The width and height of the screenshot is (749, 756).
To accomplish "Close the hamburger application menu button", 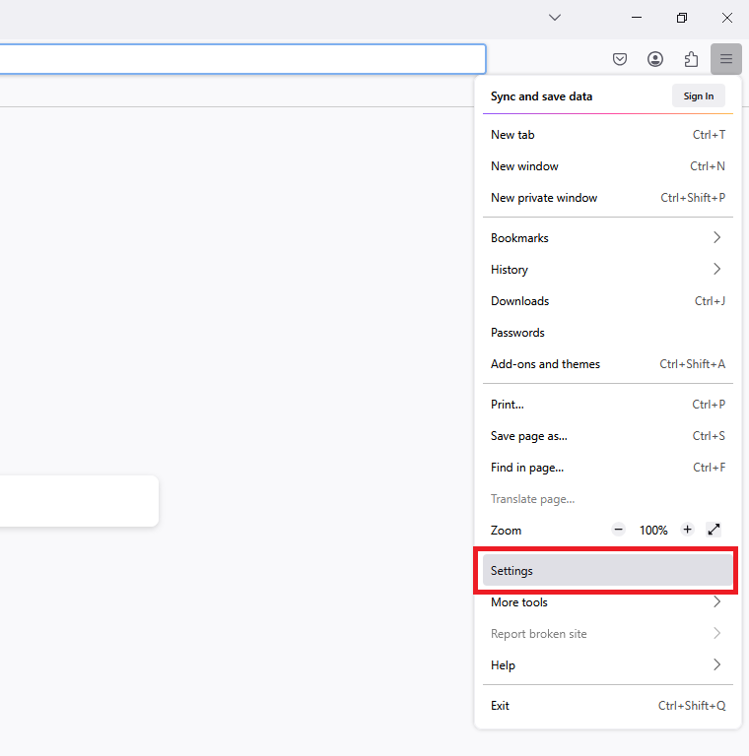I will (726, 59).
